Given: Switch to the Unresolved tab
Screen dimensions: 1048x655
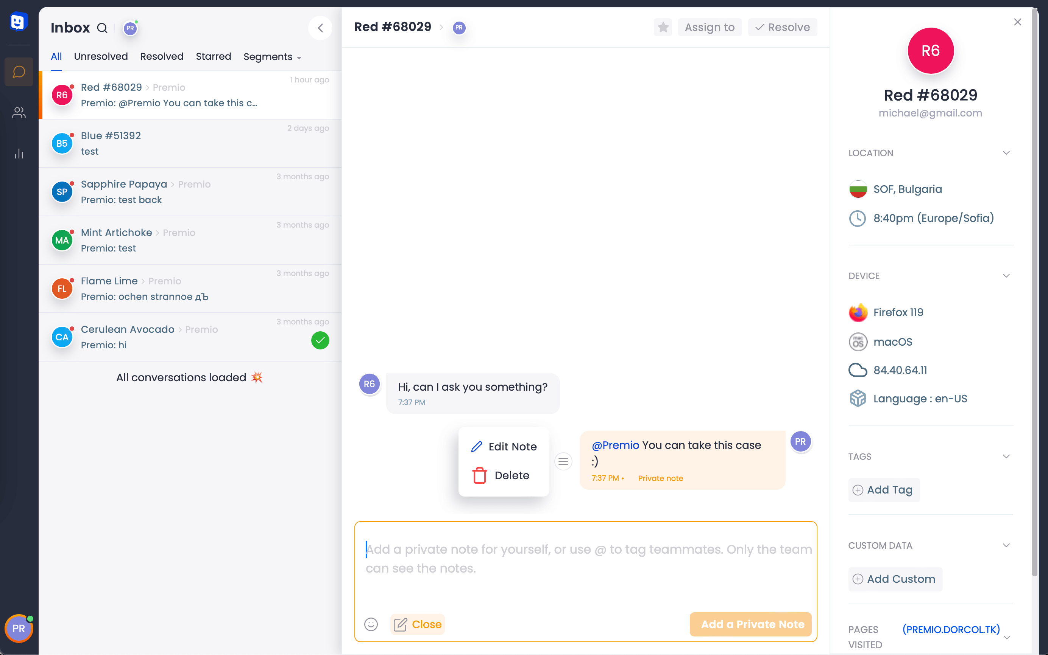Looking at the screenshot, I should click(101, 56).
